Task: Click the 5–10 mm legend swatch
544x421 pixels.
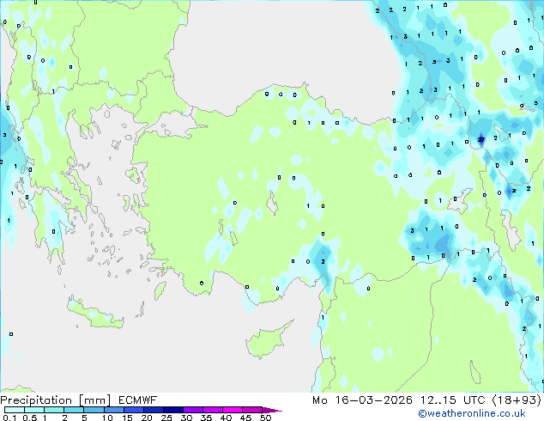Action: tap(94, 410)
